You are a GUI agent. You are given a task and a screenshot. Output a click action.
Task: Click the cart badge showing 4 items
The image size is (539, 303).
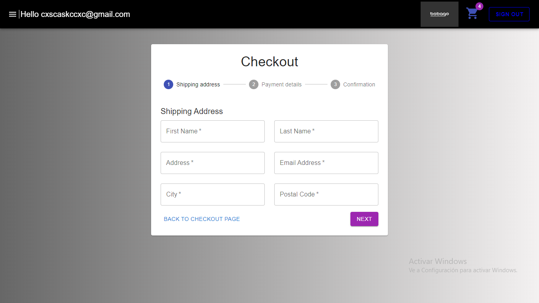(x=479, y=6)
